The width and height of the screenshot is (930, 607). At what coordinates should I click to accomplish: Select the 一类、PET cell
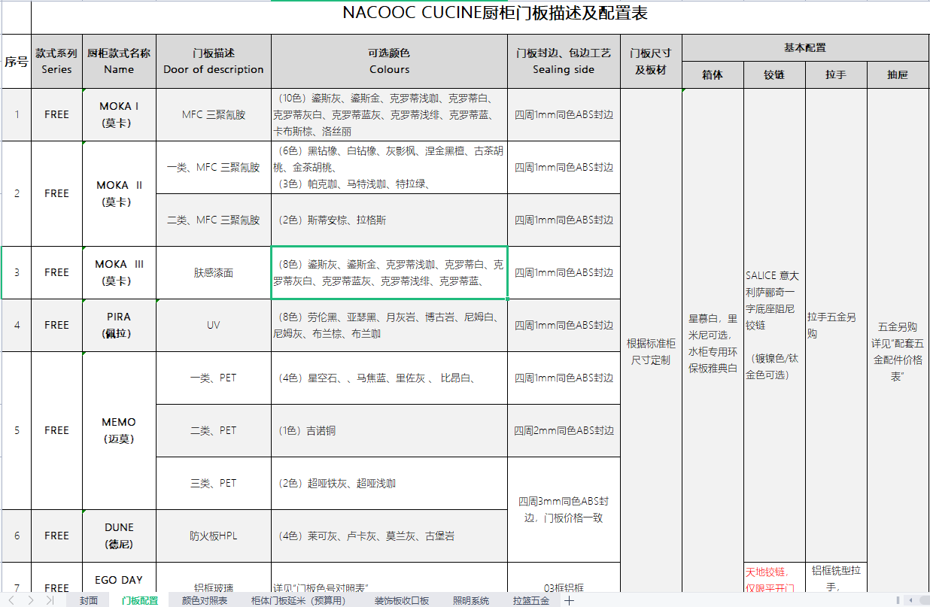214,378
